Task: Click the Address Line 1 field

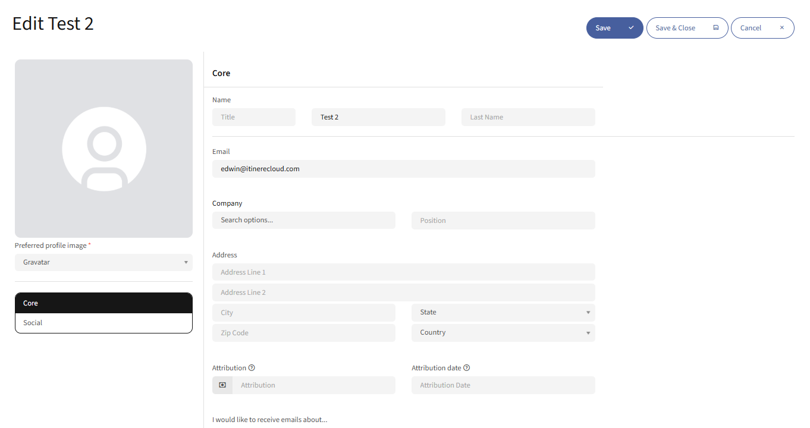Action: coord(403,272)
